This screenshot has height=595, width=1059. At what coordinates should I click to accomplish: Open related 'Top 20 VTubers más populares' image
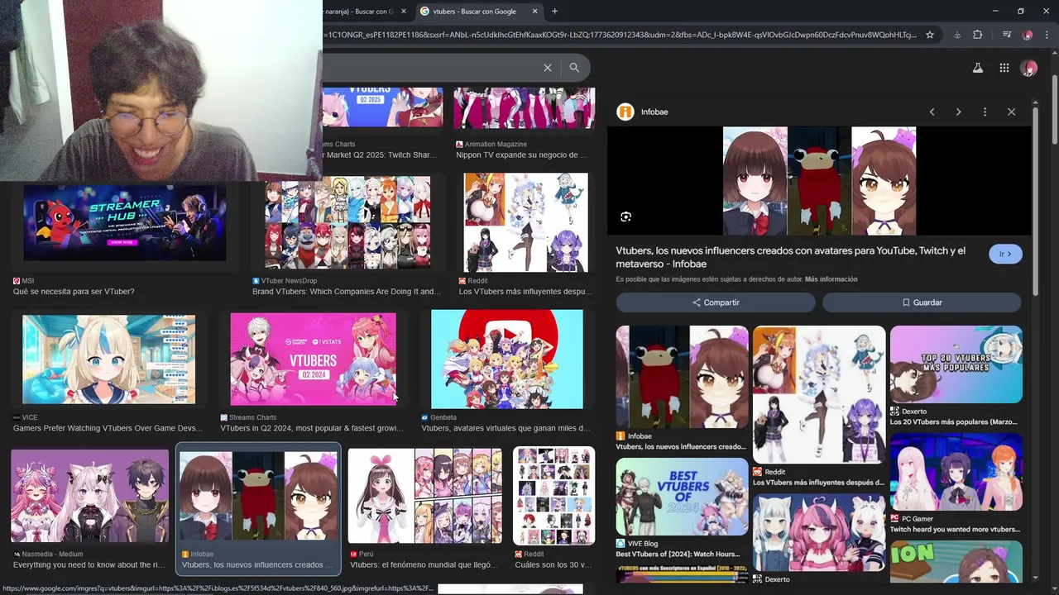[x=956, y=364]
